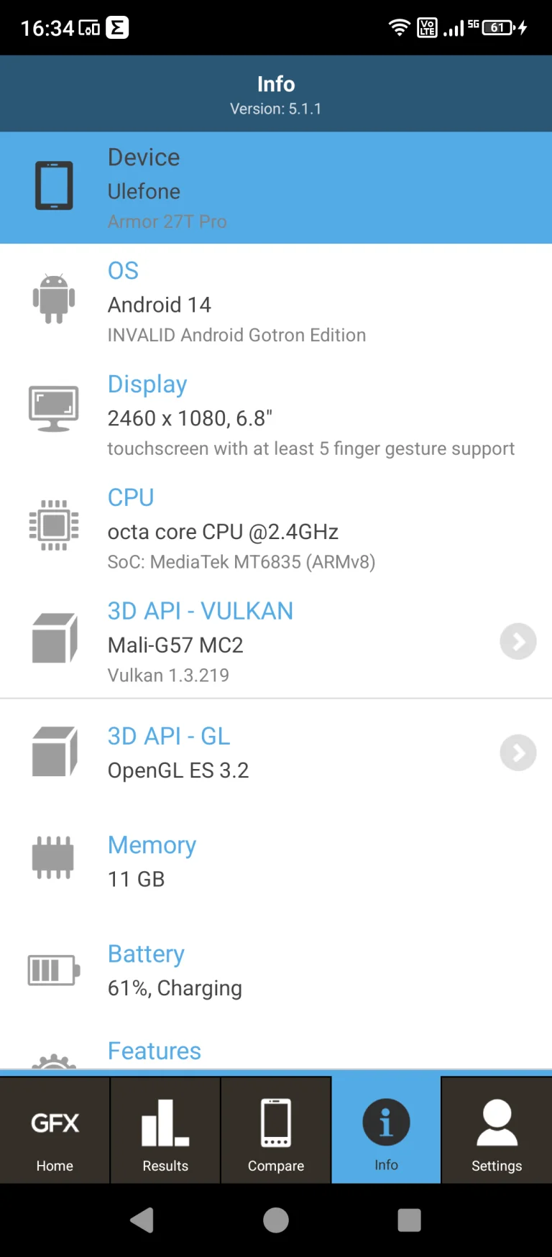Tap the Android back navigation button
Screen dimensions: 552x1257
click(x=142, y=1220)
